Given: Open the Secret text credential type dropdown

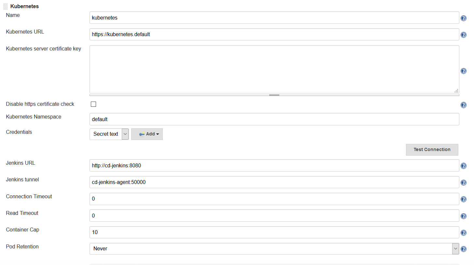Looking at the screenshot, I should (125, 134).
